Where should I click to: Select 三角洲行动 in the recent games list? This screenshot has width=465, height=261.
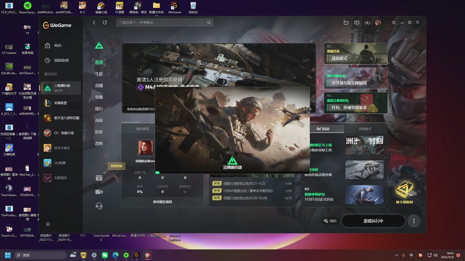[60, 88]
